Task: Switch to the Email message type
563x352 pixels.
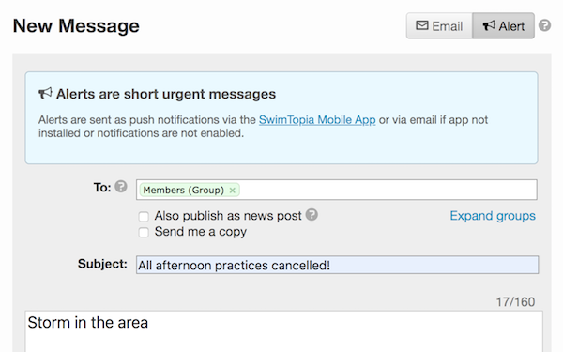Action: (x=439, y=26)
